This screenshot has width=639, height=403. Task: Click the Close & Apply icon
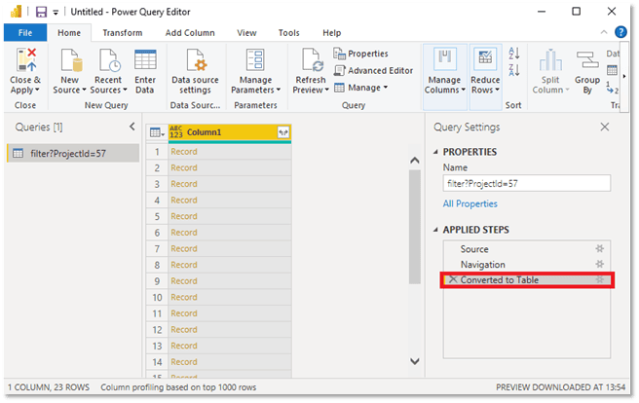[26, 59]
